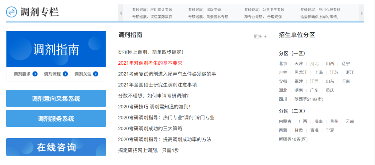Open the 调剂指南 blue banner image
Screen dimensions: 375x165
(x=56, y=49)
